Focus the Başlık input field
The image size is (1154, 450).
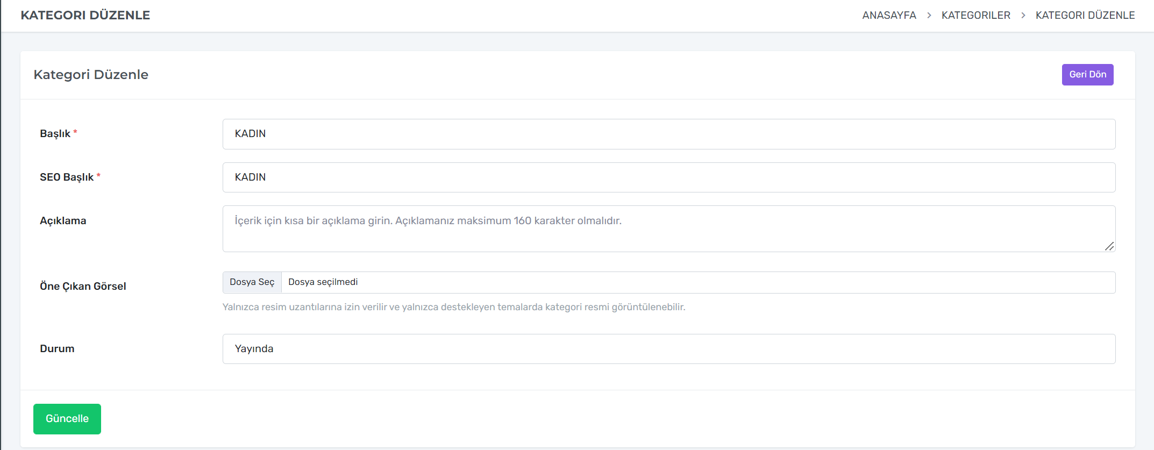pyautogui.click(x=668, y=134)
